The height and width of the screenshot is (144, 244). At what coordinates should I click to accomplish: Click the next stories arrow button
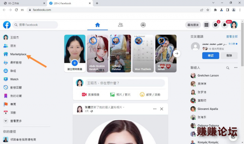177,53
